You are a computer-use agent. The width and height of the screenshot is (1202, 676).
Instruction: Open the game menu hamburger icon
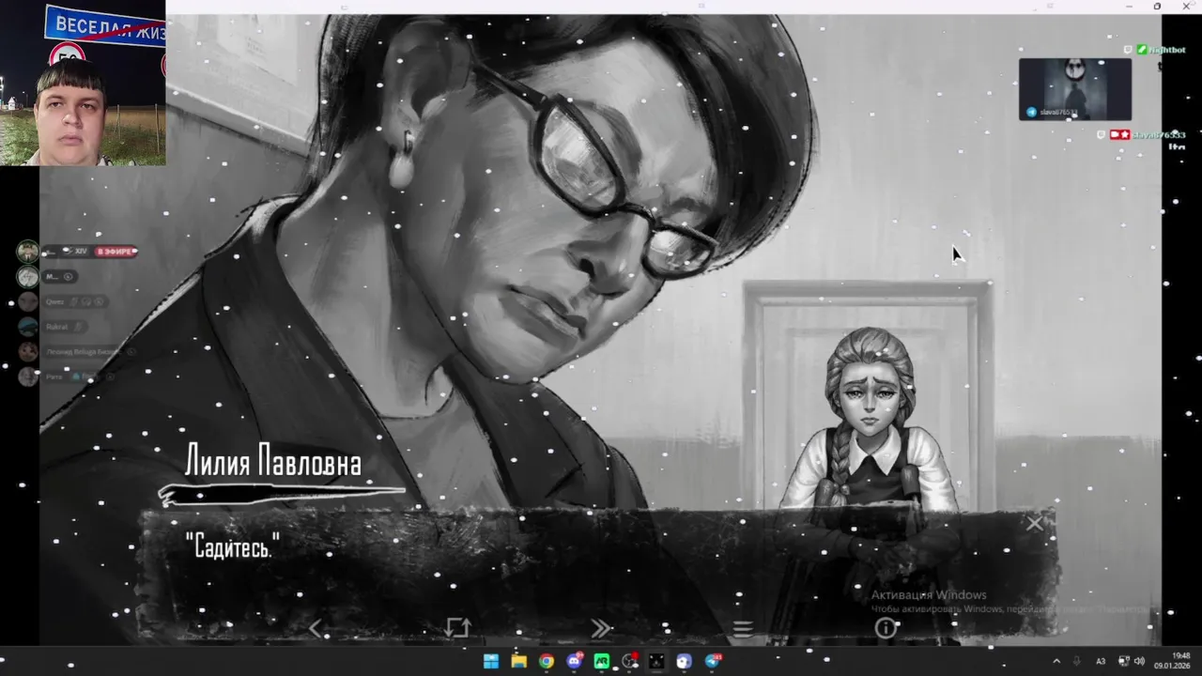click(x=743, y=629)
